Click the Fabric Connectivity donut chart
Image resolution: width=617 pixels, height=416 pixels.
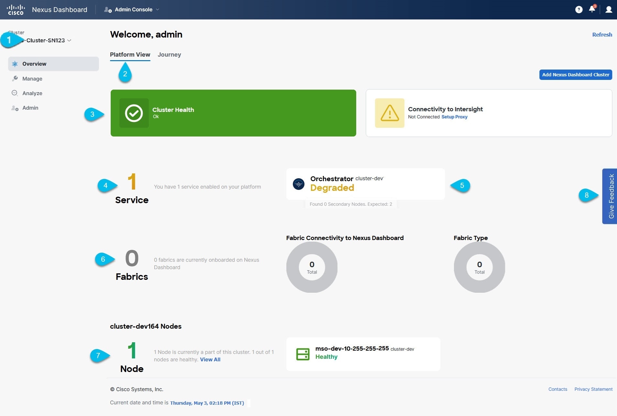[x=312, y=267]
